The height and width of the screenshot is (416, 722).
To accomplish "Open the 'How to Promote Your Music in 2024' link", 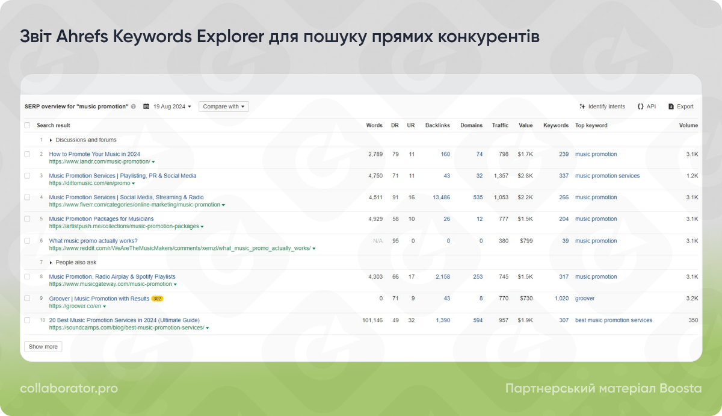I will tap(94, 154).
